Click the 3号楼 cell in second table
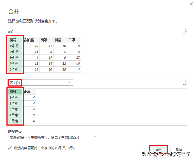Image resolution: width=196 pixels, height=161 pixels. pos(15,109)
